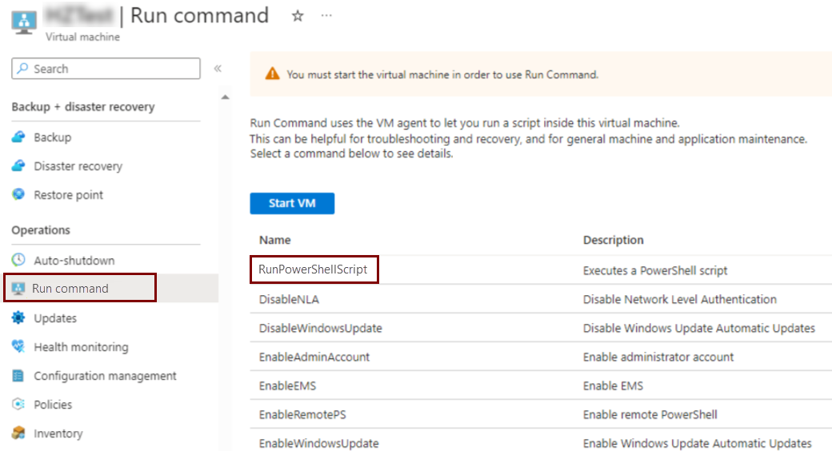Click the Disaster recovery icon
Viewport: 832px width, 451px height.
click(18, 166)
